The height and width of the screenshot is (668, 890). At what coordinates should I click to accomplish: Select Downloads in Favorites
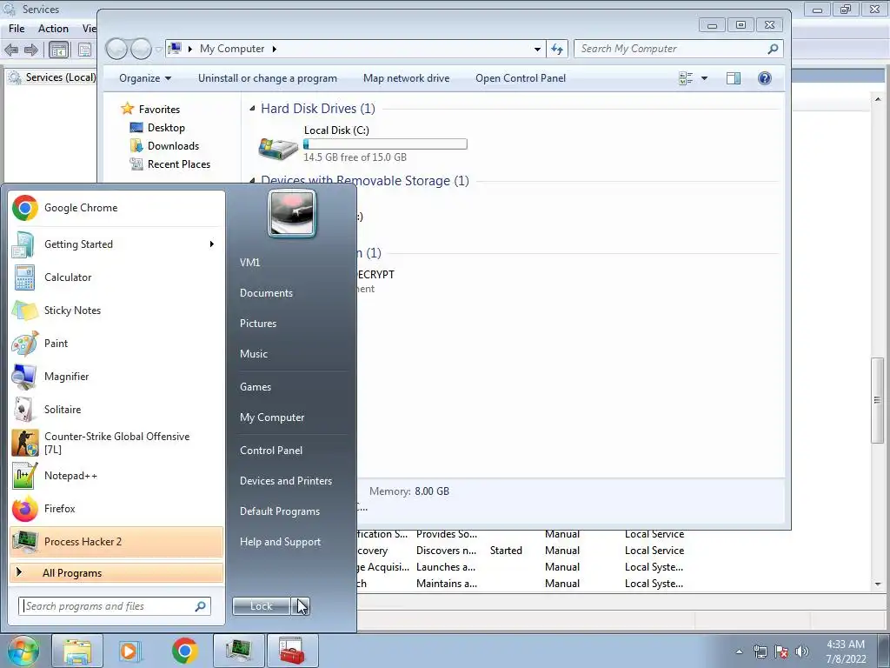[x=173, y=146]
